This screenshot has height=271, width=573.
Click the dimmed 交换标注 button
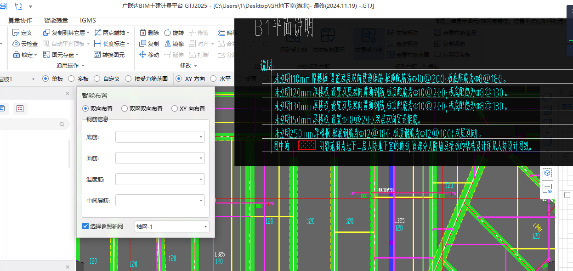(403, 33)
